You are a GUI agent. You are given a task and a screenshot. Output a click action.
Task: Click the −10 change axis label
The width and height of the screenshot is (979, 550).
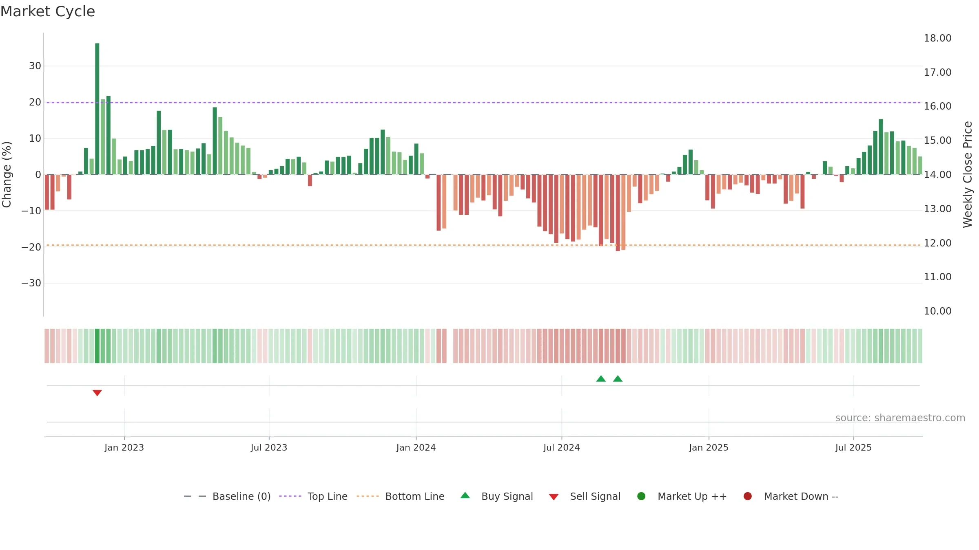pyautogui.click(x=31, y=211)
